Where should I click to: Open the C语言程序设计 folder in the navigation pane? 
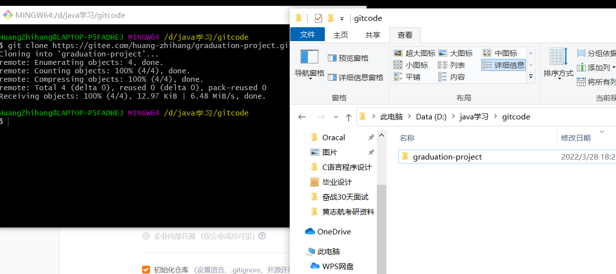tap(347, 167)
